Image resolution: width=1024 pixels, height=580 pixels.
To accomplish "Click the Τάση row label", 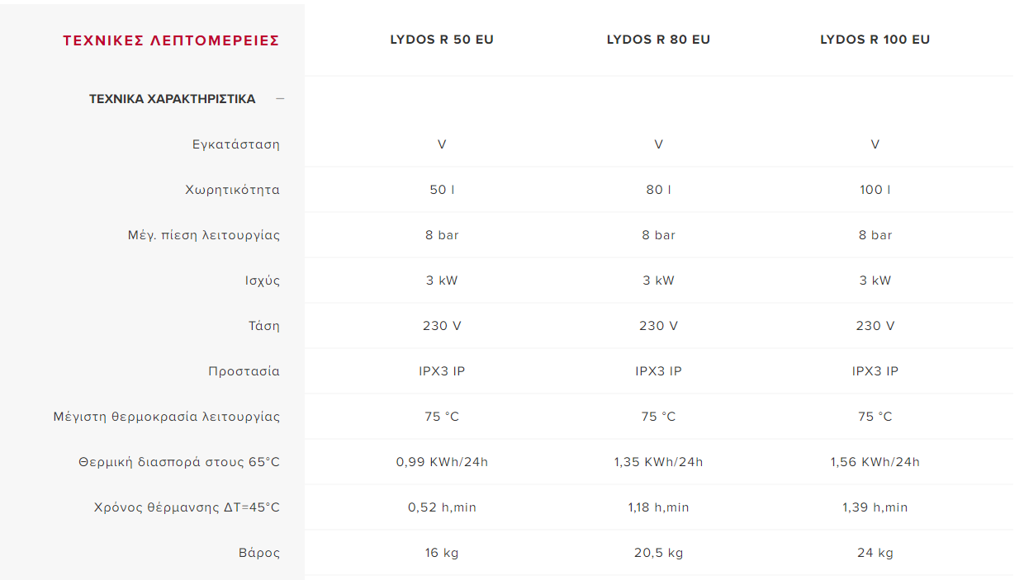I will pyautogui.click(x=264, y=326).
